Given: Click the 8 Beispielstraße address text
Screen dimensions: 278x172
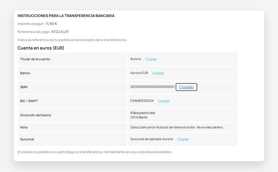Looking at the screenshot, I should tap(143, 113).
